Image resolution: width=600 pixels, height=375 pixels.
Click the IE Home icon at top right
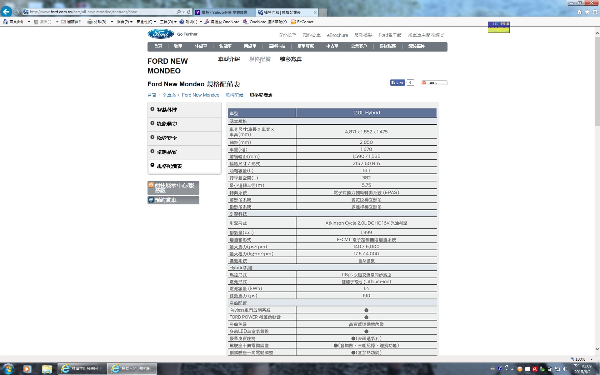coord(580,12)
